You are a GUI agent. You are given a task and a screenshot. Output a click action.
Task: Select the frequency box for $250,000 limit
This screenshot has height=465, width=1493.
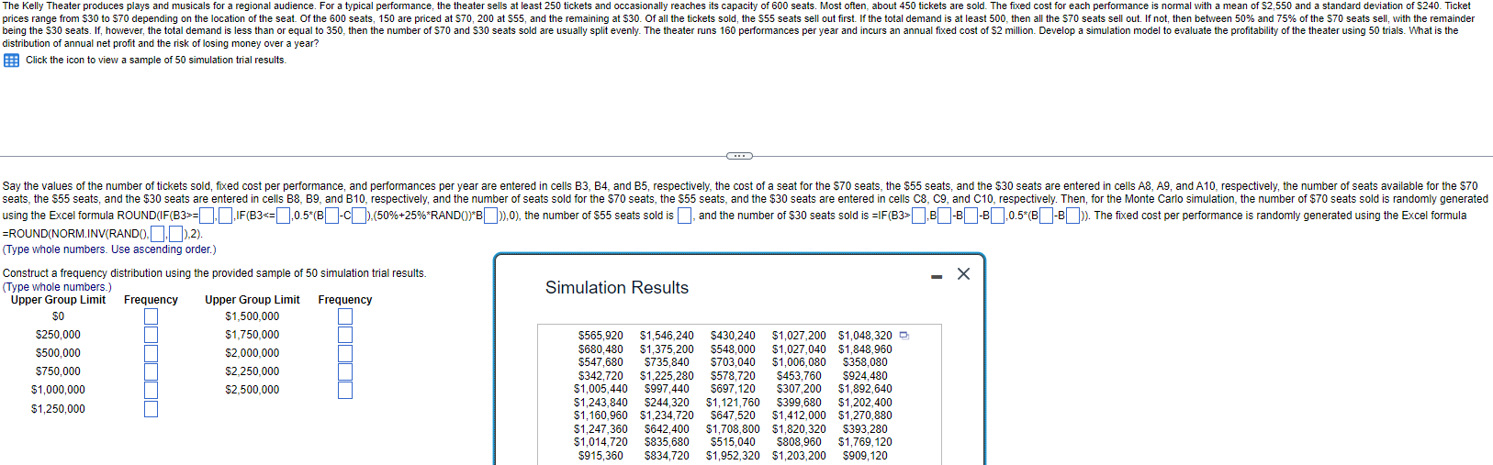tap(151, 335)
